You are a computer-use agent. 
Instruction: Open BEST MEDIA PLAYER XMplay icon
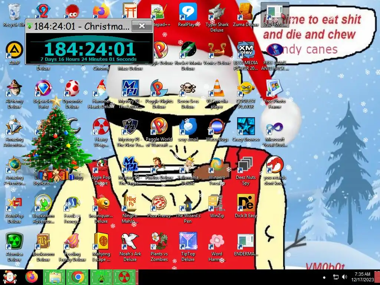pos(246,56)
